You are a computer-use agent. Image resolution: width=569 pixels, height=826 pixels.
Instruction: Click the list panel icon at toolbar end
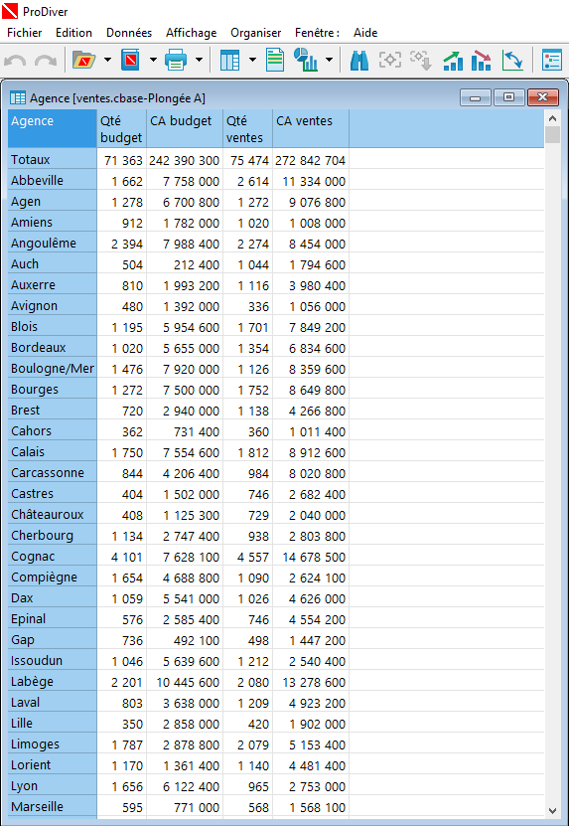[552, 60]
